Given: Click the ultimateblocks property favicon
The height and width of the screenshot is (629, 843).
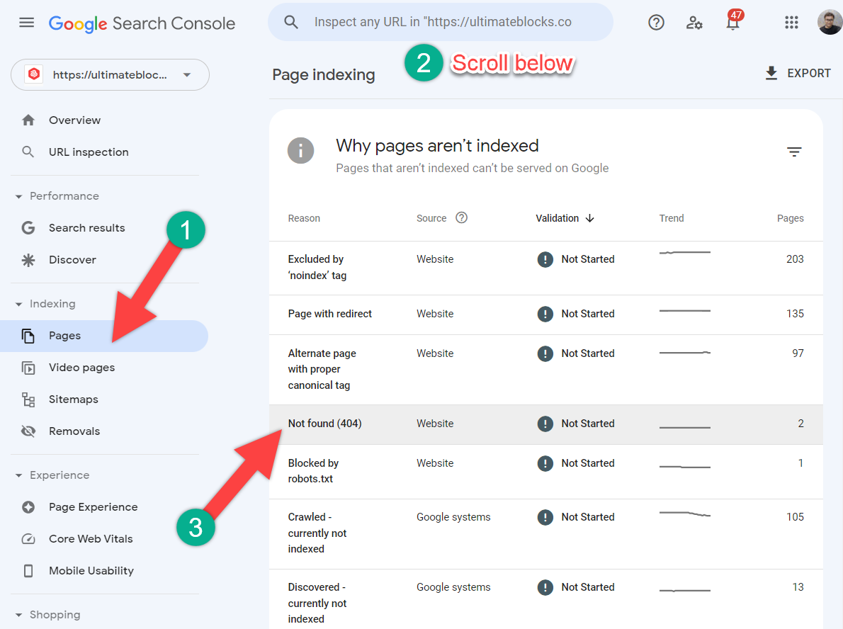Looking at the screenshot, I should tap(34, 74).
